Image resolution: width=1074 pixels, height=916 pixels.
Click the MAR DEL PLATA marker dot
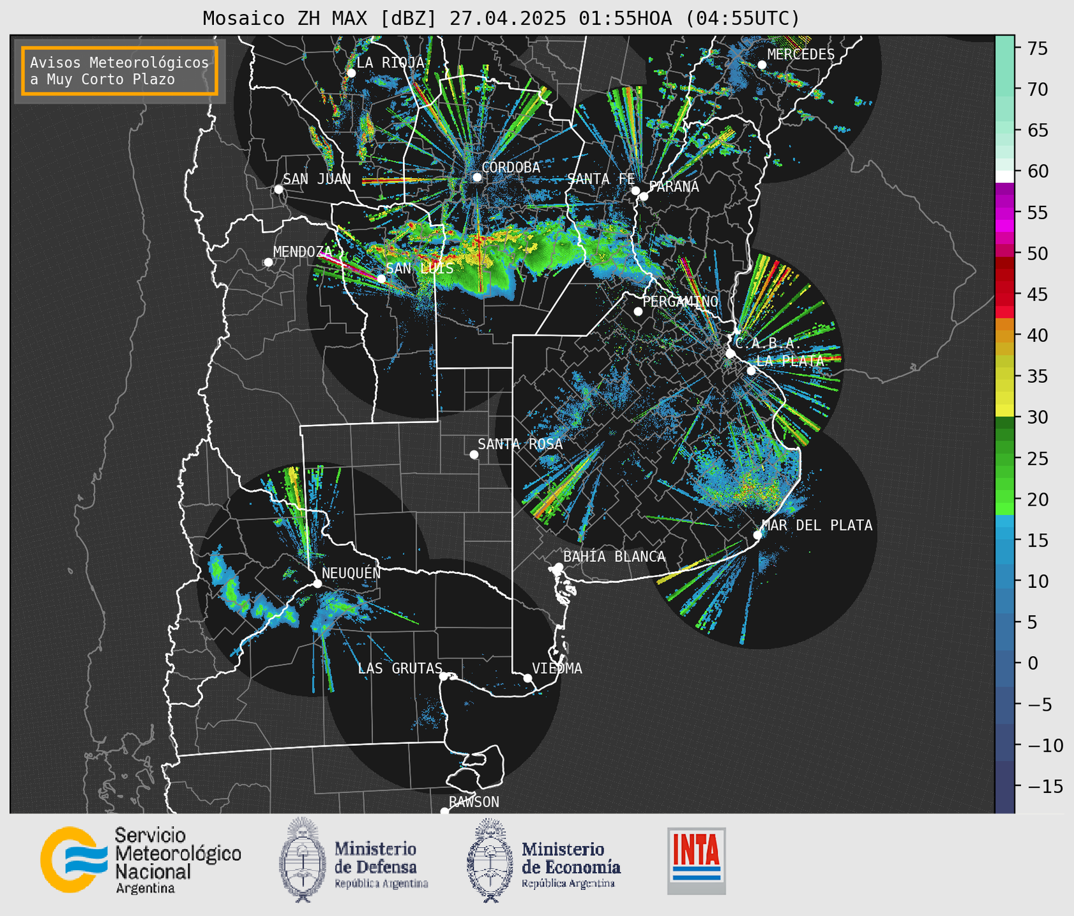pyautogui.click(x=758, y=535)
